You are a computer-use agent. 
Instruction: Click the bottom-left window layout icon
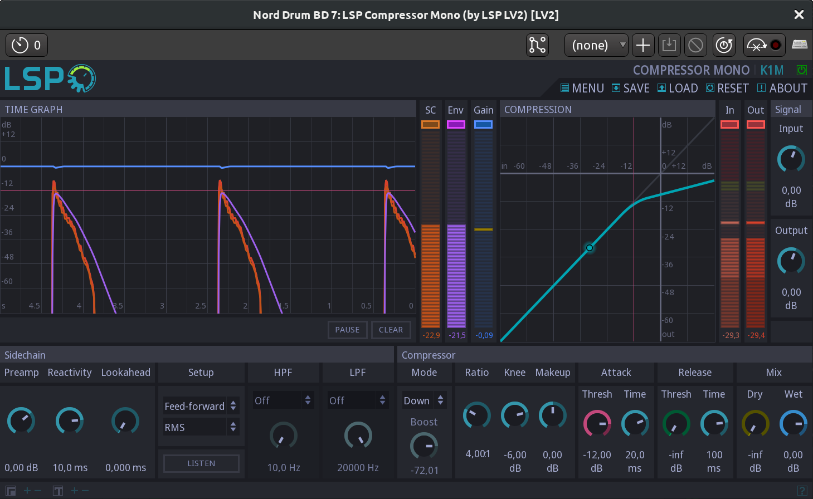pos(11,491)
